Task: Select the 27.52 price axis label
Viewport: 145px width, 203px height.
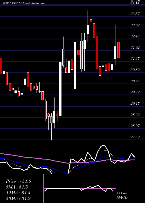Action: [135, 137]
